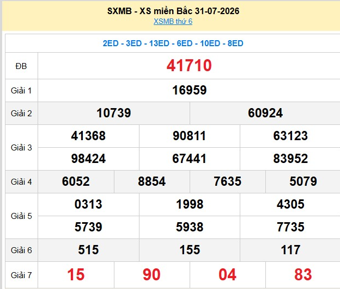This screenshot has width=340, height=289.
Task: Select the Giải 5 number 0313
Action: coord(88,204)
